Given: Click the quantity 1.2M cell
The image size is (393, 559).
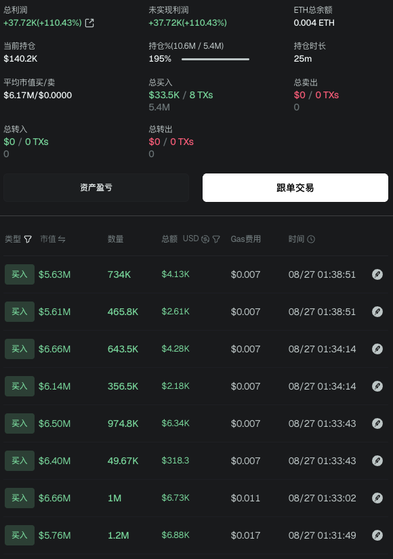Looking at the screenshot, I should (119, 535).
